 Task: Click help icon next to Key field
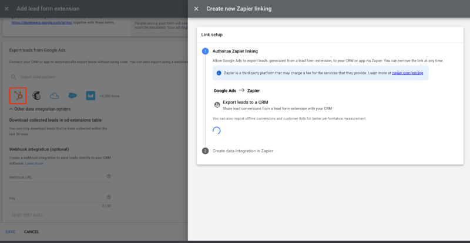[109, 197]
